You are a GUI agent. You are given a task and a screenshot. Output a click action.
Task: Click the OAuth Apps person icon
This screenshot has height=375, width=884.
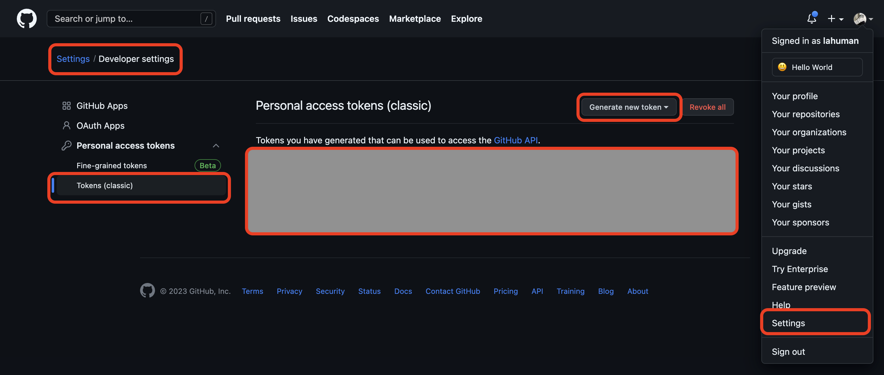(x=66, y=125)
